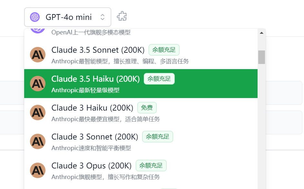
Task: Click the dropdown list scrollbar thumb
Action: pyautogui.click(x=261, y=57)
